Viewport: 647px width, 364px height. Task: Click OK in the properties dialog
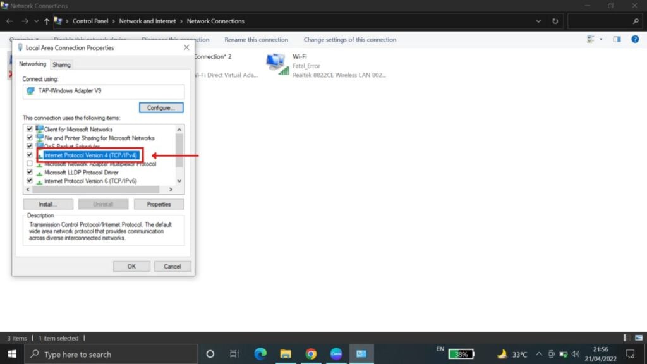point(131,266)
